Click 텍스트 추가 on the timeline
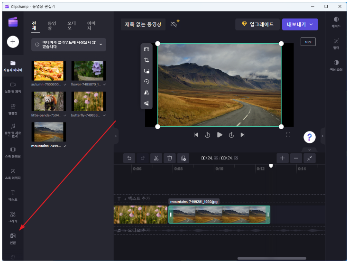Screen dimensions: 349x262 (137, 198)
